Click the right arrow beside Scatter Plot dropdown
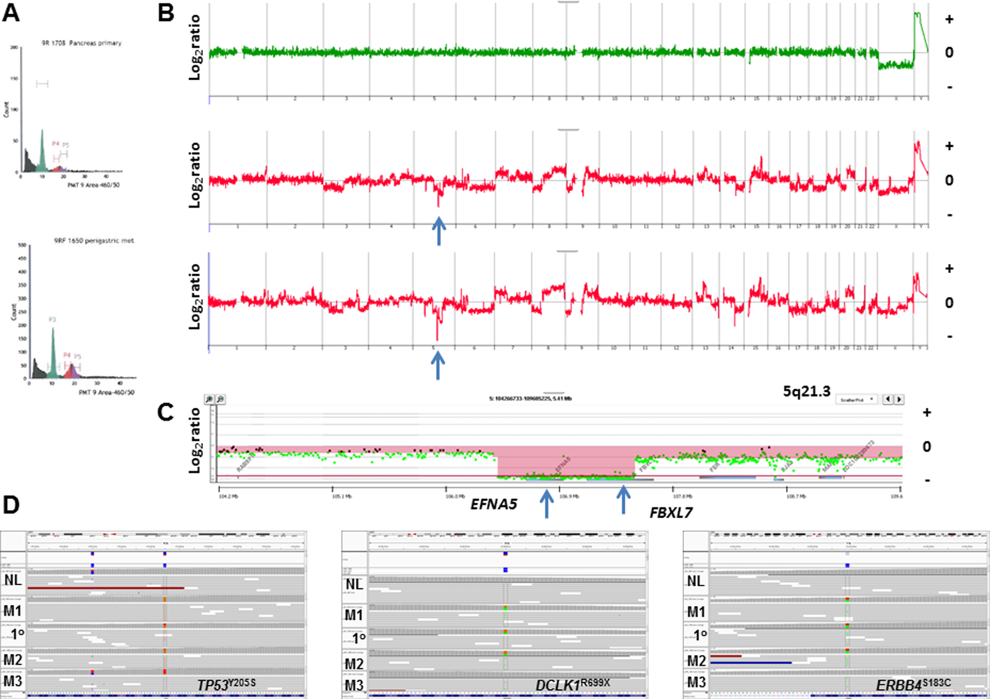Screen dimensions: 990x699 (x=899, y=400)
